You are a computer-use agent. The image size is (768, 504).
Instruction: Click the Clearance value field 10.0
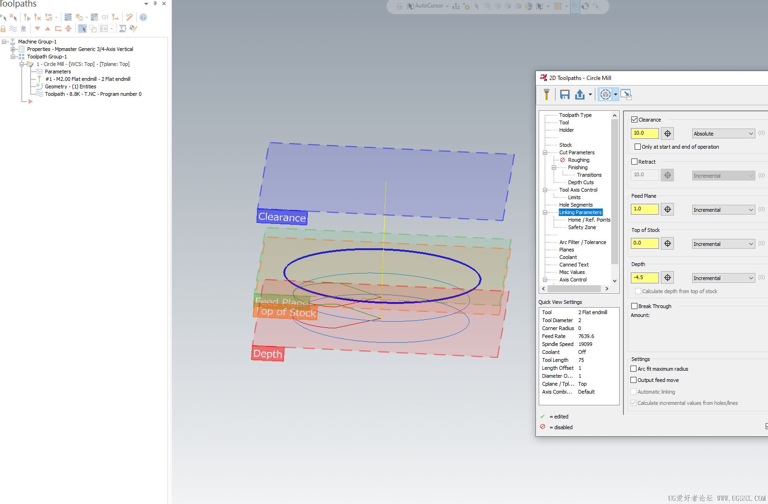click(644, 133)
